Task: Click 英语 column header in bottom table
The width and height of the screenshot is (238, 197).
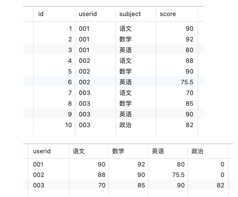Action: pyautogui.click(x=158, y=151)
